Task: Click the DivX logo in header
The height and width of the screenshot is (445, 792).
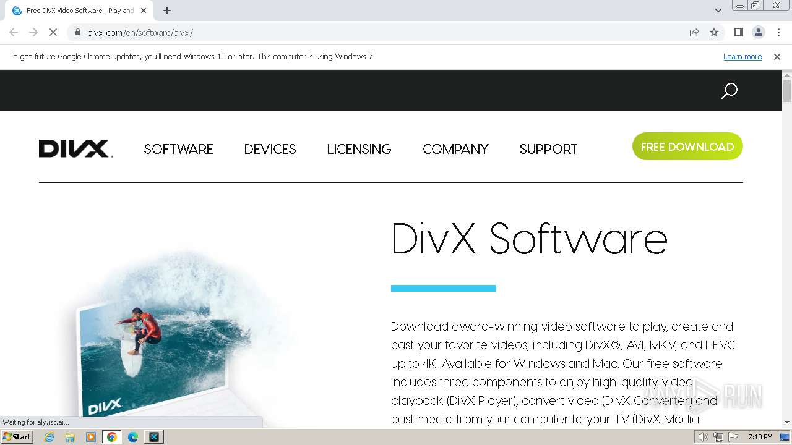Action: [75, 149]
